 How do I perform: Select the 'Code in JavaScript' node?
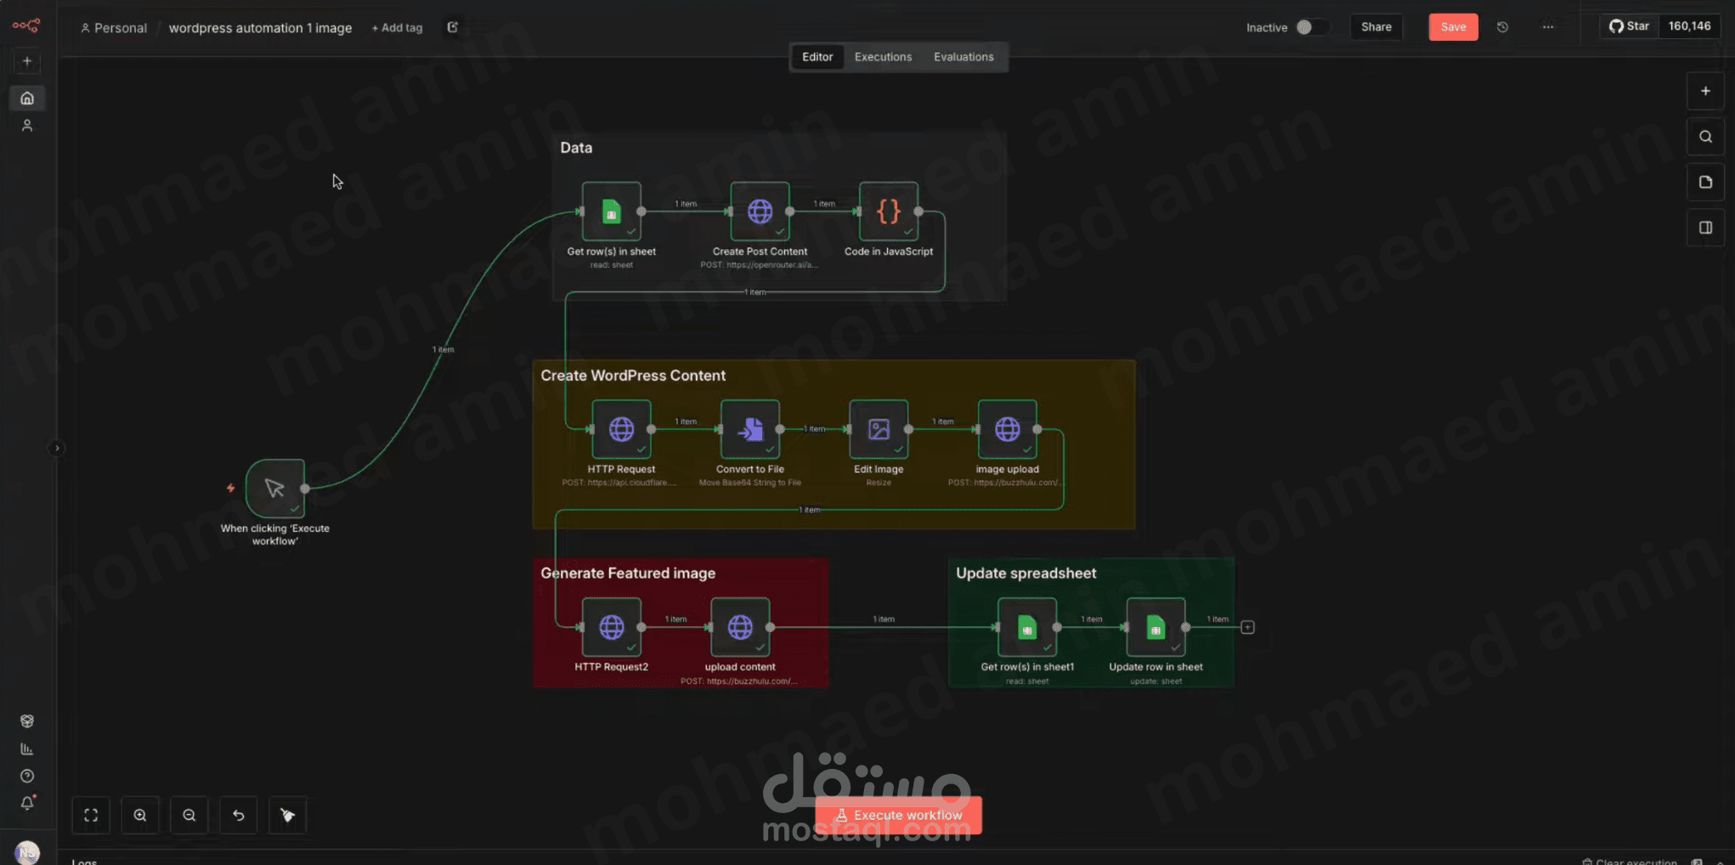889,212
